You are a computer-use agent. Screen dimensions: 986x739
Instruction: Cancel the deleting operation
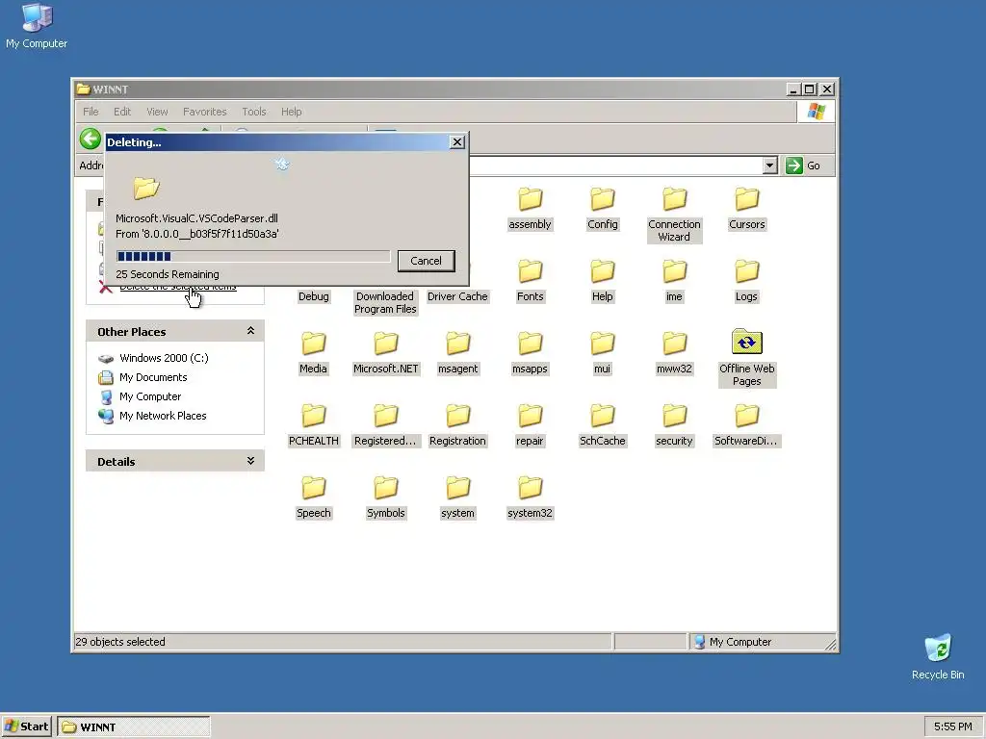426,261
